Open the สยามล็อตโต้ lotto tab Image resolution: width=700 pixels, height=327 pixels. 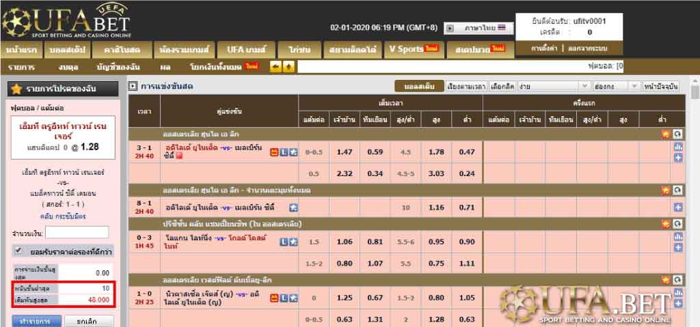point(353,50)
